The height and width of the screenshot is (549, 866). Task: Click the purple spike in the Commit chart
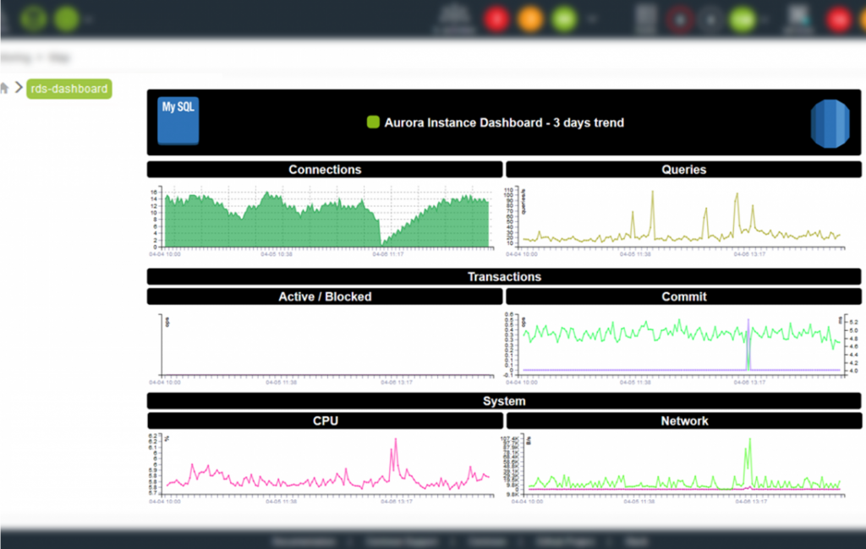click(x=748, y=345)
